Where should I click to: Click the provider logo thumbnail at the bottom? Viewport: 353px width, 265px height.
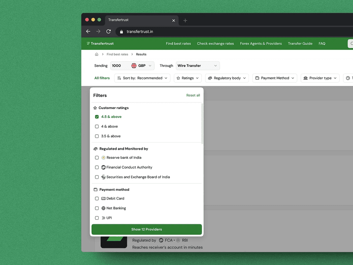click(114, 242)
